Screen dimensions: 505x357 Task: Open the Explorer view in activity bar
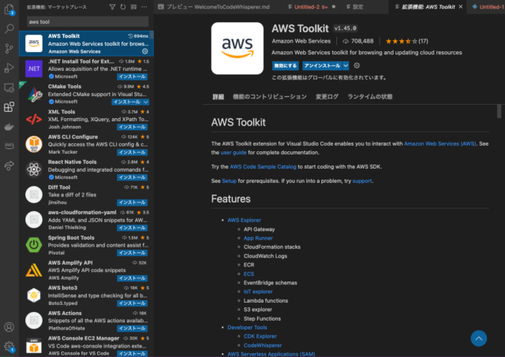[x=9, y=9]
